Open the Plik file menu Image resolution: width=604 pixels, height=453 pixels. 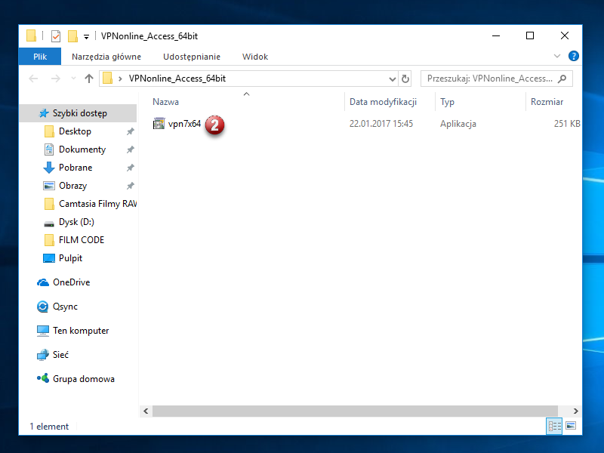tap(40, 57)
